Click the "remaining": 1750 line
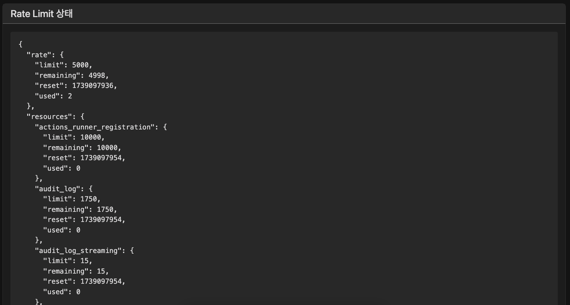This screenshot has height=305, width=570. coord(80,209)
